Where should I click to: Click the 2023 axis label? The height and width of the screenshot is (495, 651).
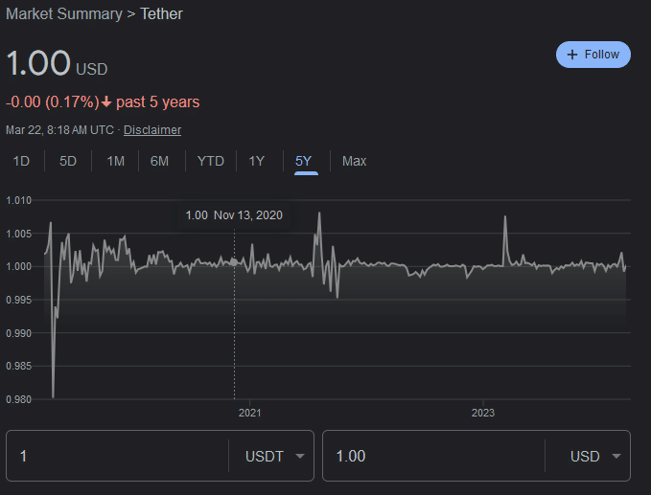tap(483, 413)
